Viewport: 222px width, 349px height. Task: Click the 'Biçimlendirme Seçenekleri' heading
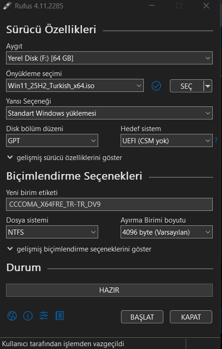click(x=74, y=176)
